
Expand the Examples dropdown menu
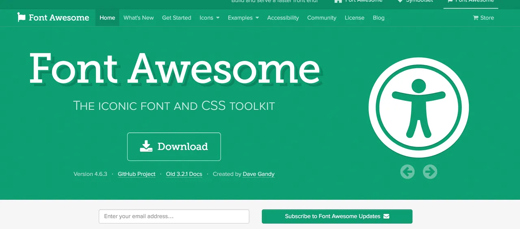click(243, 18)
